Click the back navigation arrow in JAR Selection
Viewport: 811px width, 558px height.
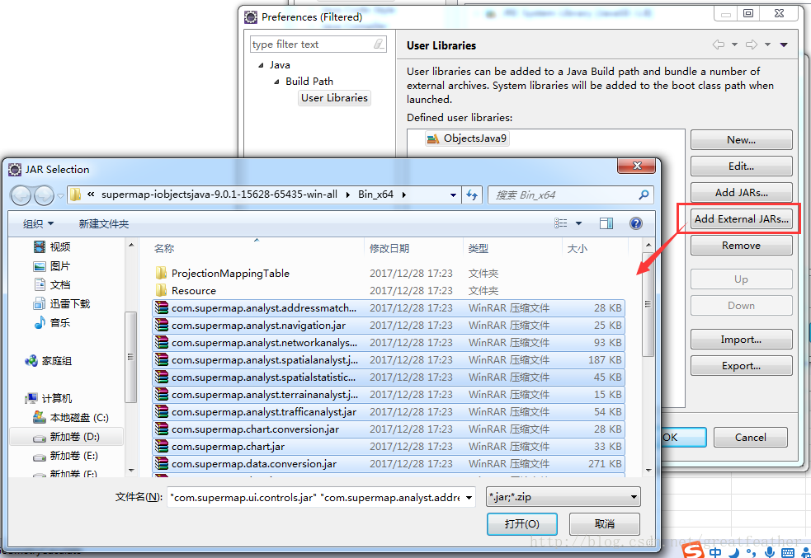pyautogui.click(x=21, y=195)
